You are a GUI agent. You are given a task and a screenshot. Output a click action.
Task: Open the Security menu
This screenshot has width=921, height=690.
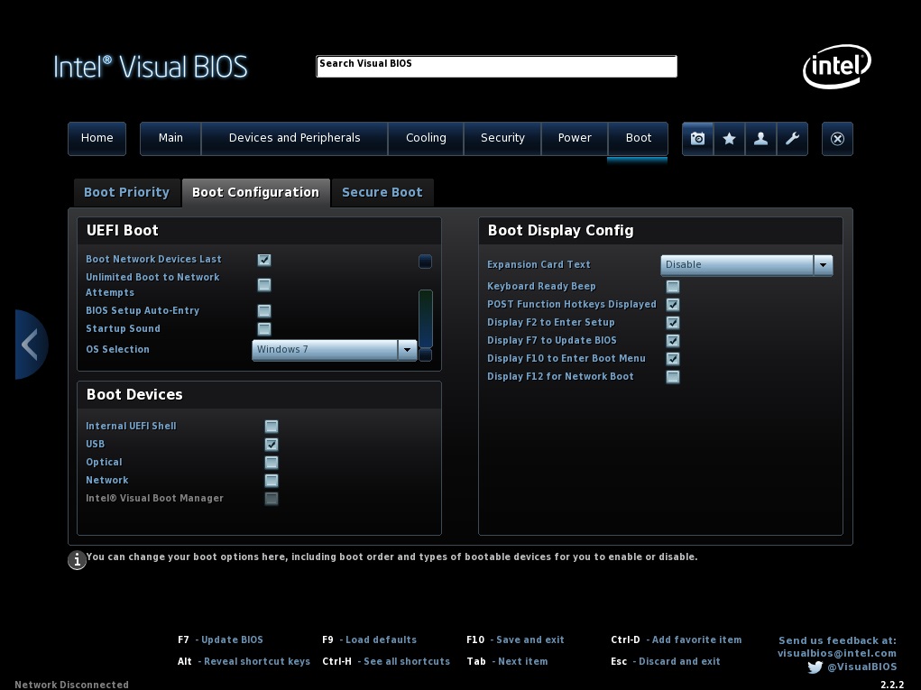(x=502, y=139)
